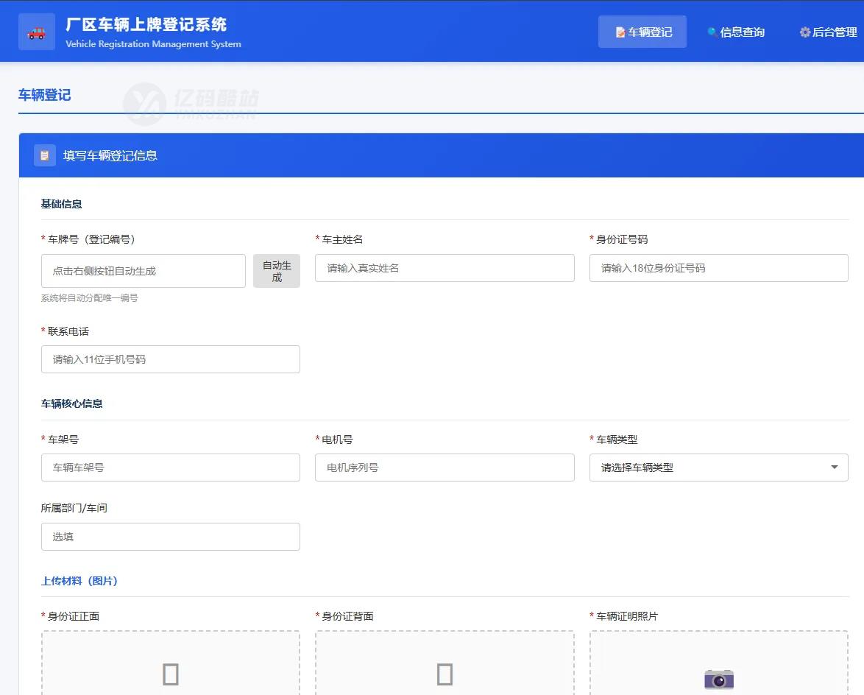Open the 车辆类型 dropdown
Viewport: 864px width, 695px height.
click(x=718, y=468)
